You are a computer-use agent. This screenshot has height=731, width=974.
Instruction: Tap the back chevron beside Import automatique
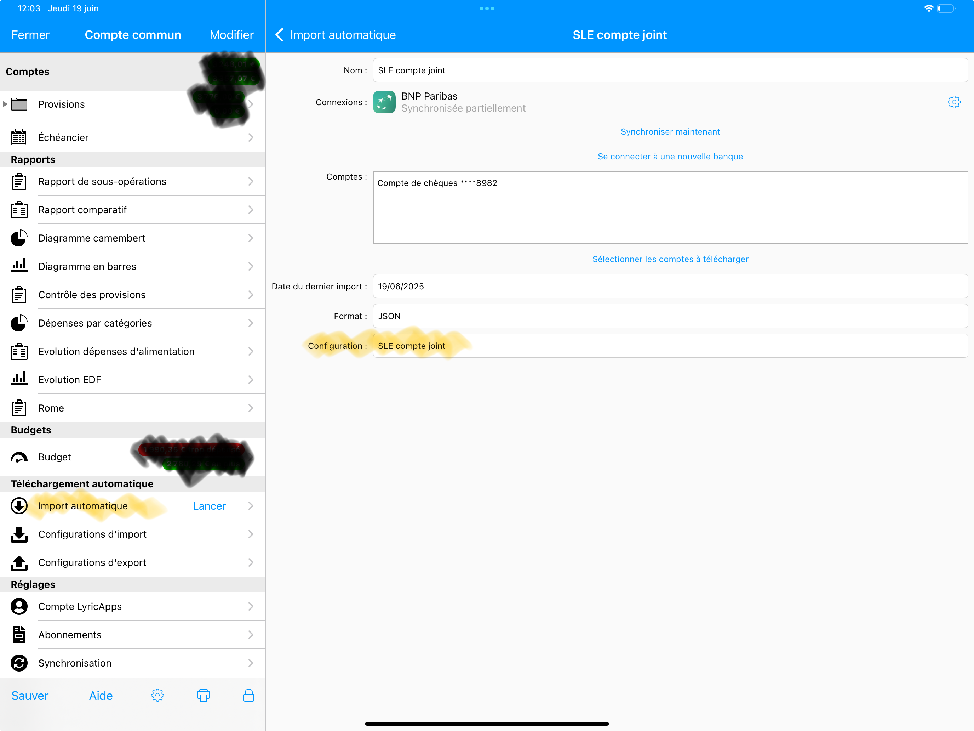coord(279,35)
